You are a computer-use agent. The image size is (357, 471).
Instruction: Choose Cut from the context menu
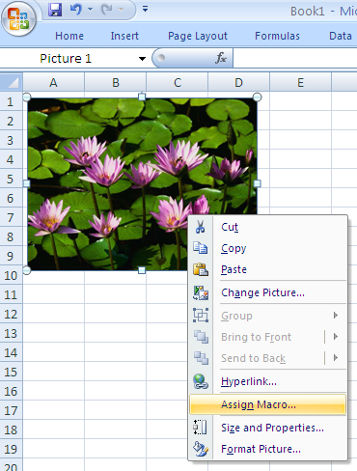tap(267, 227)
